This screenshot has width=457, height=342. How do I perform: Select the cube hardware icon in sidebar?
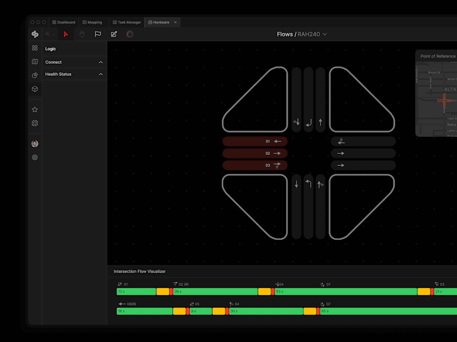35,89
